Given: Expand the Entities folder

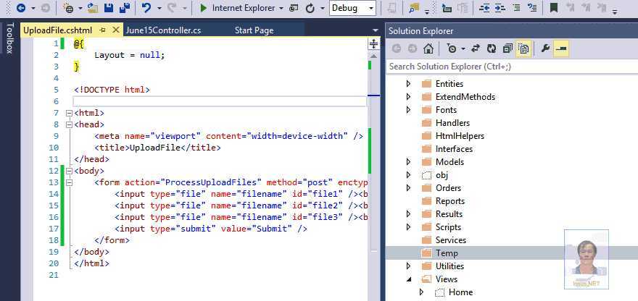Looking at the screenshot, I should tap(408, 84).
